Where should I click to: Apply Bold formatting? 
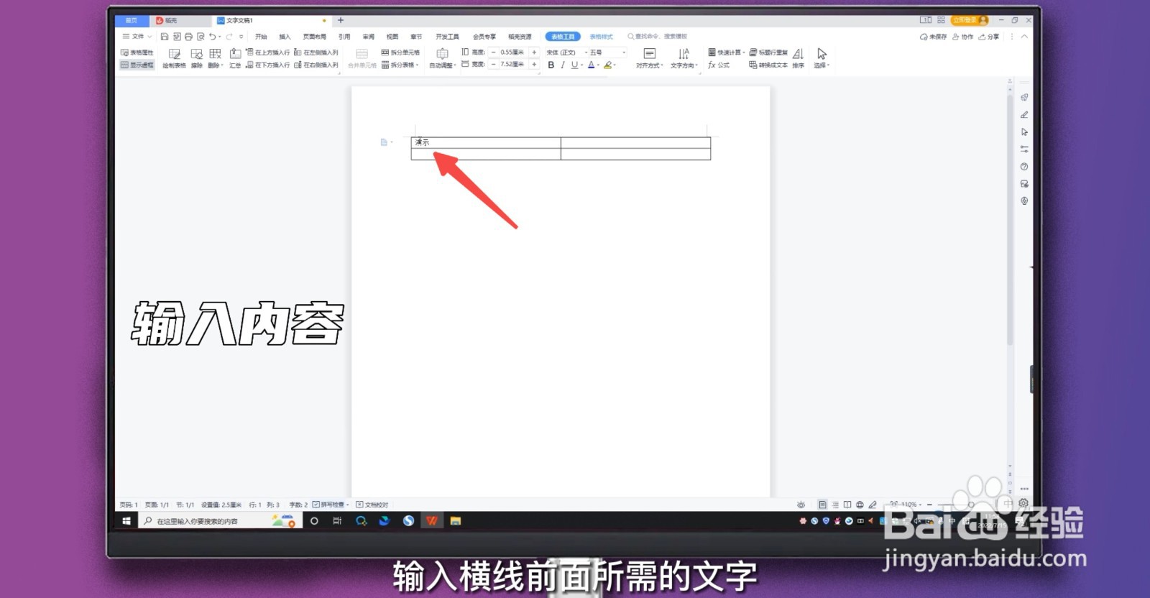(551, 65)
